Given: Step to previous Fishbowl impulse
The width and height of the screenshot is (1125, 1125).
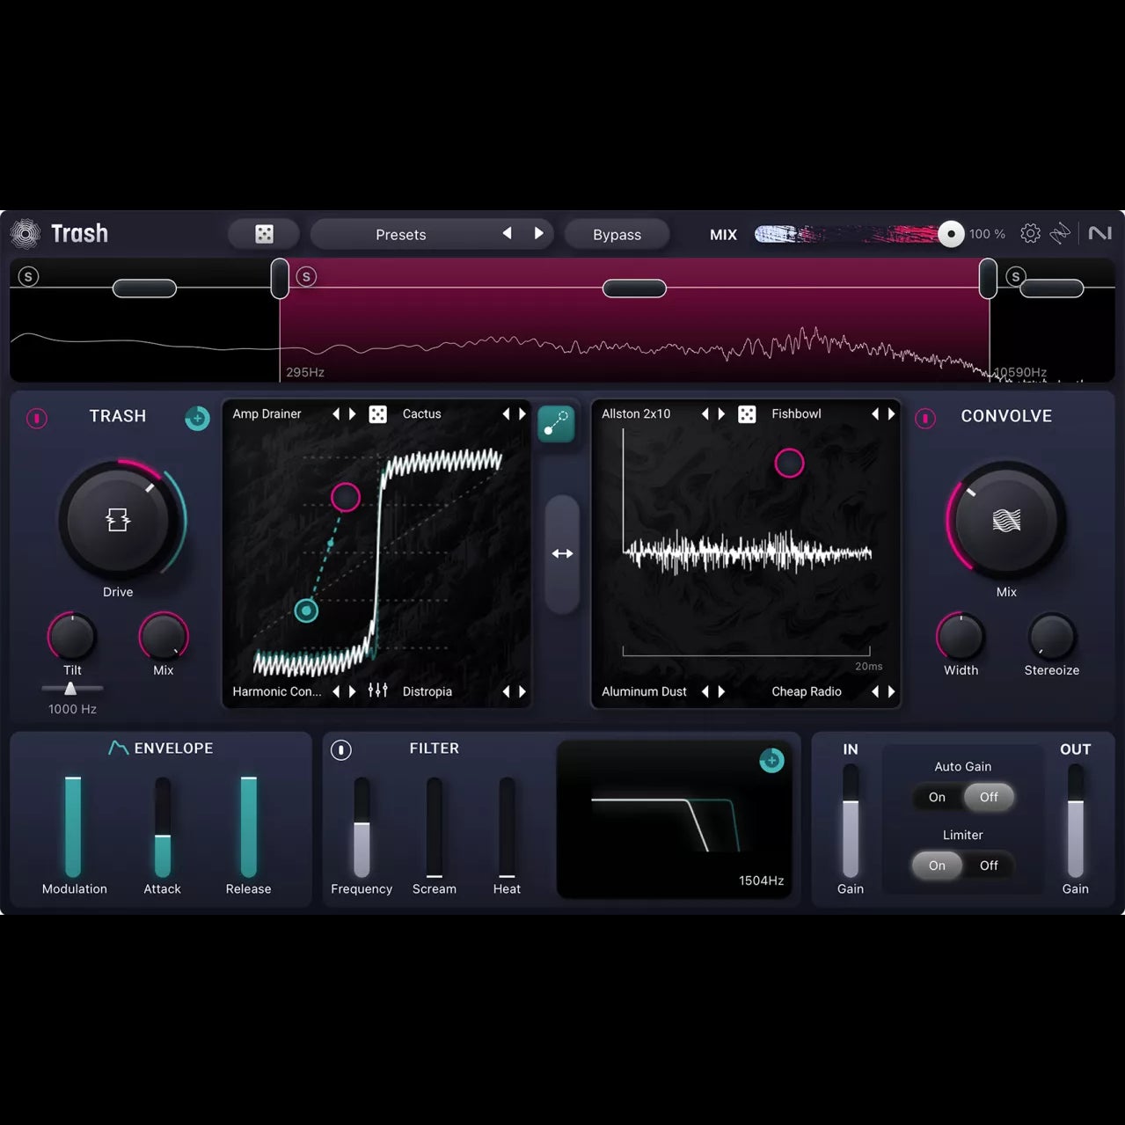Looking at the screenshot, I should coord(875,413).
